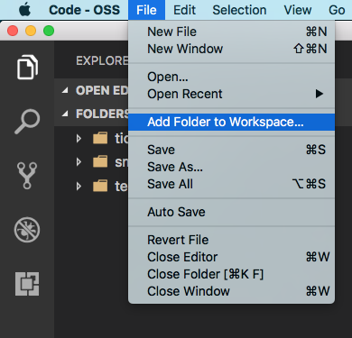
Task: Select the first folder icon in tree
Action: (100, 138)
